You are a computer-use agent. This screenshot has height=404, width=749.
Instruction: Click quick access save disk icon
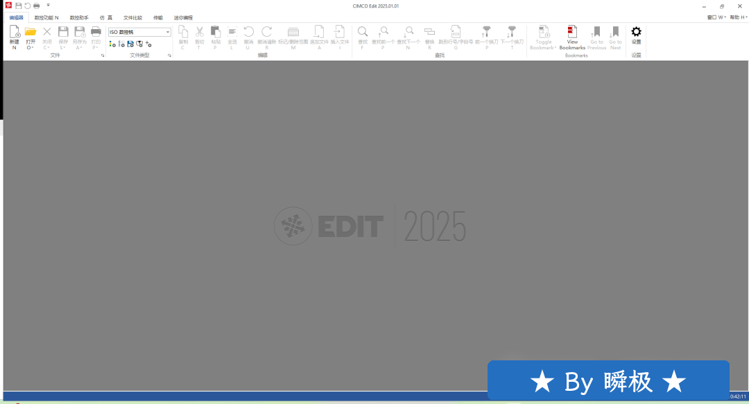19,6
